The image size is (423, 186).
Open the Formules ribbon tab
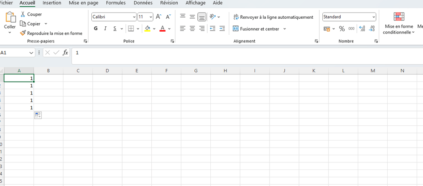(x=115, y=3)
